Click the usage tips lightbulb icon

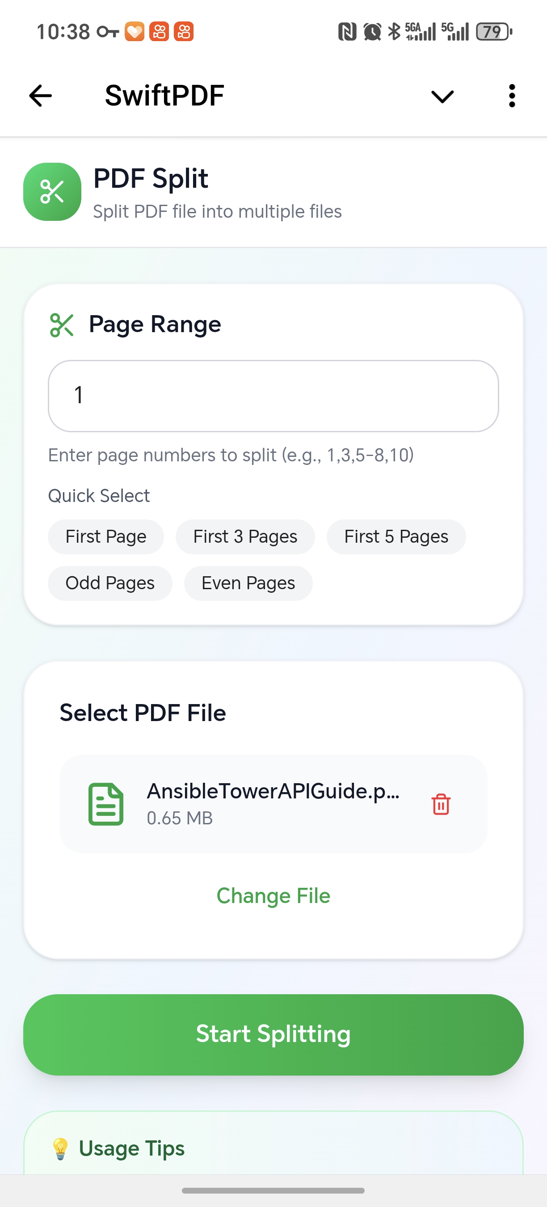pos(61,1148)
